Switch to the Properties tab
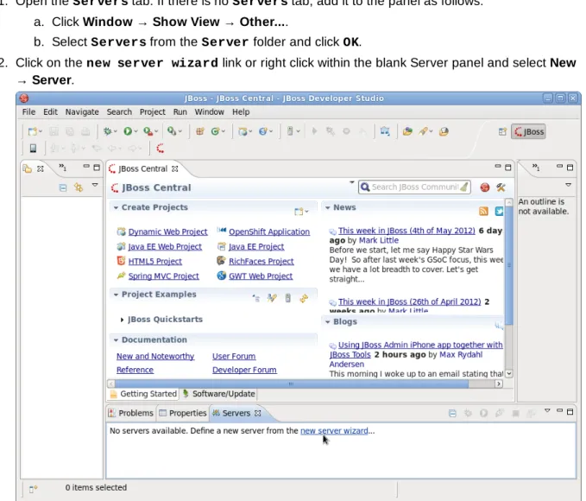This screenshot has height=501, width=586. 182,413
